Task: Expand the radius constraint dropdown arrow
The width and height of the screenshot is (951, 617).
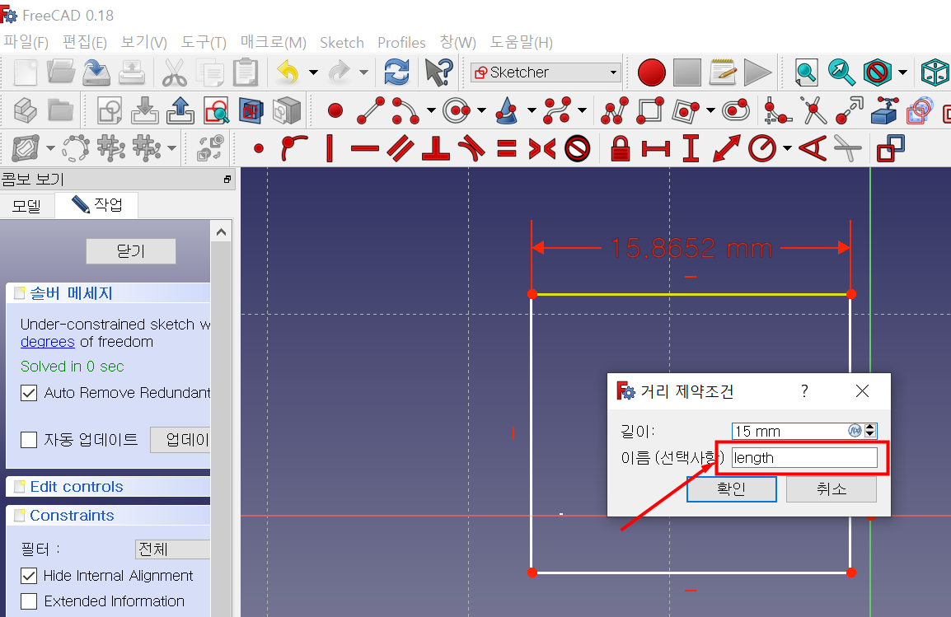Action: (x=787, y=148)
